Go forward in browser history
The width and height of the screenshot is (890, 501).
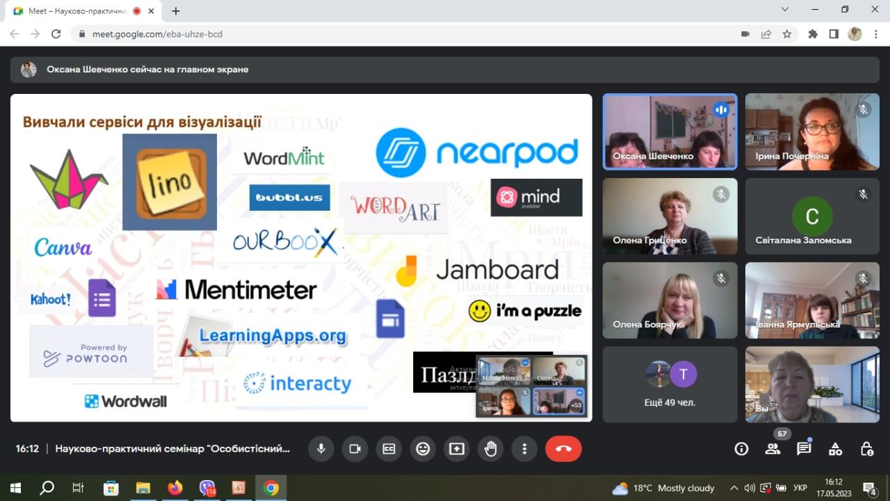point(35,33)
